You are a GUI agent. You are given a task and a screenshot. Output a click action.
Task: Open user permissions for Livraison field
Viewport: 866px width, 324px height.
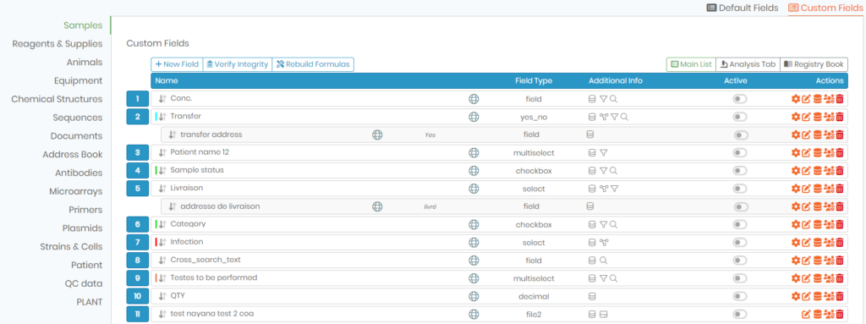point(829,189)
